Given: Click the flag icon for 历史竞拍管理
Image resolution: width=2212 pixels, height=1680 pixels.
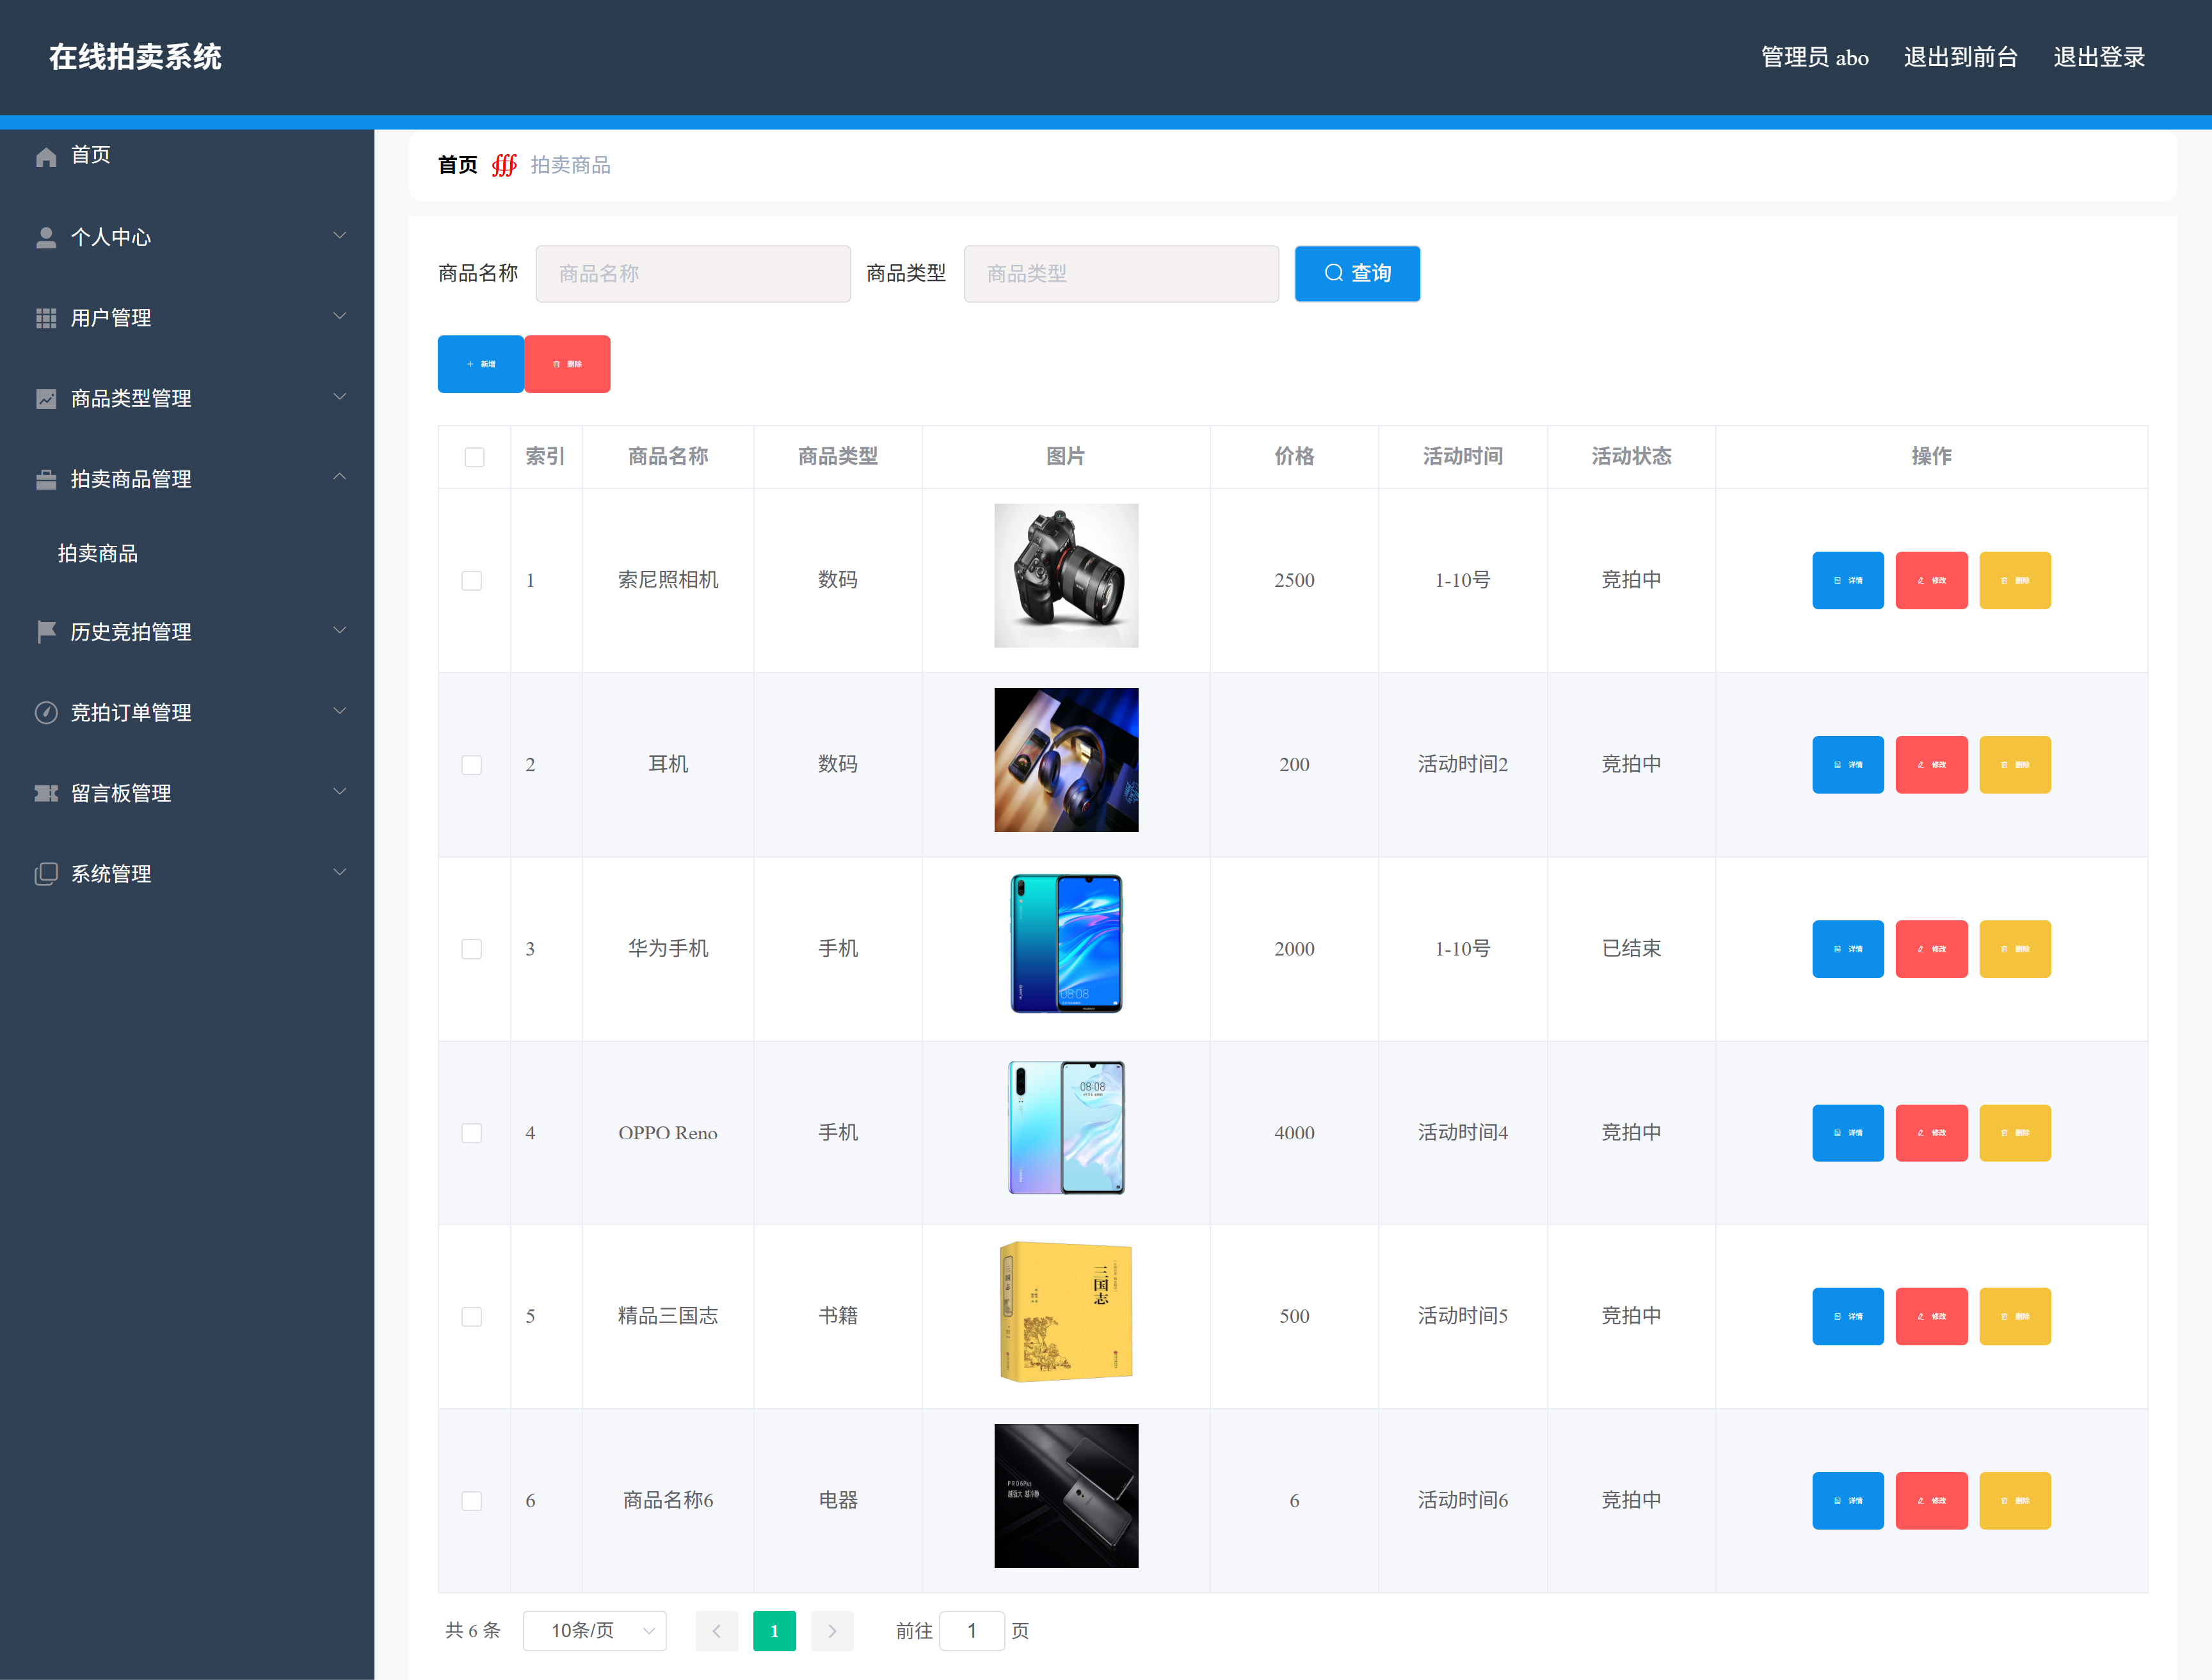Looking at the screenshot, I should click(x=46, y=632).
